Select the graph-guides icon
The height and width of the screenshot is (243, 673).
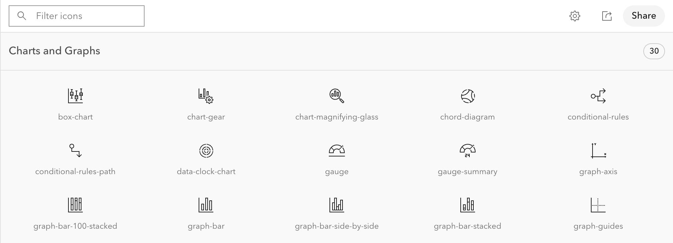pos(598,205)
